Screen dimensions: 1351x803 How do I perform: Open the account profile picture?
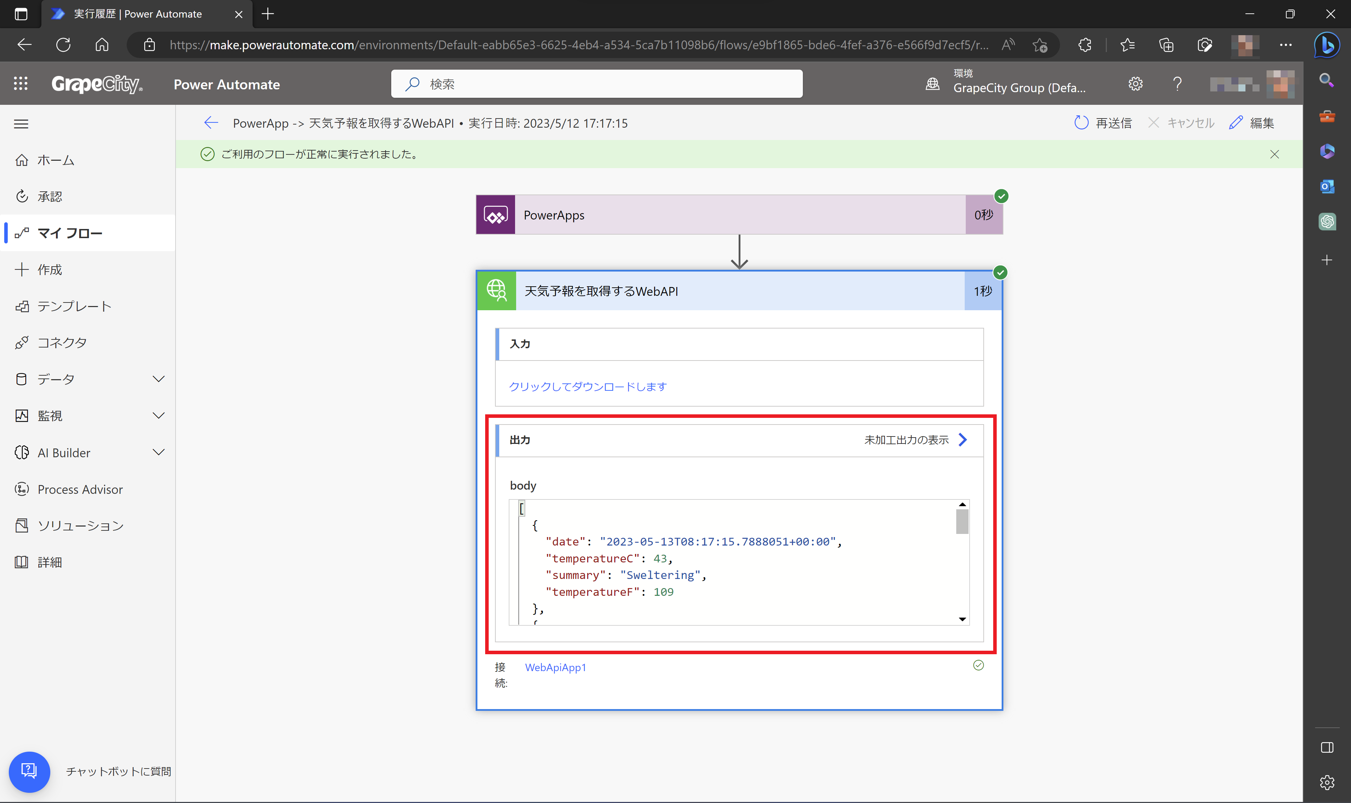pos(1280,84)
